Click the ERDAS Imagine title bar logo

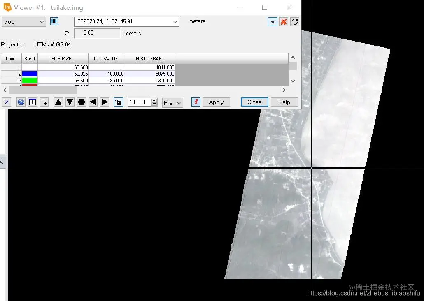click(x=7, y=7)
